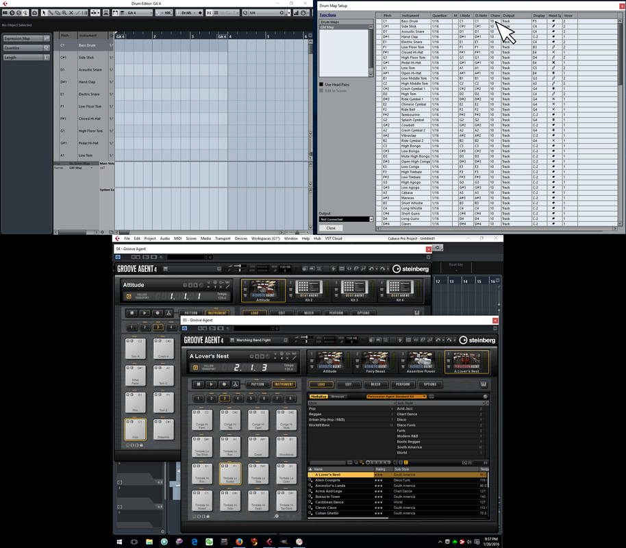Click the Play button in 04 Groove Agent
The height and width of the screenshot is (548, 626).
coord(145,313)
